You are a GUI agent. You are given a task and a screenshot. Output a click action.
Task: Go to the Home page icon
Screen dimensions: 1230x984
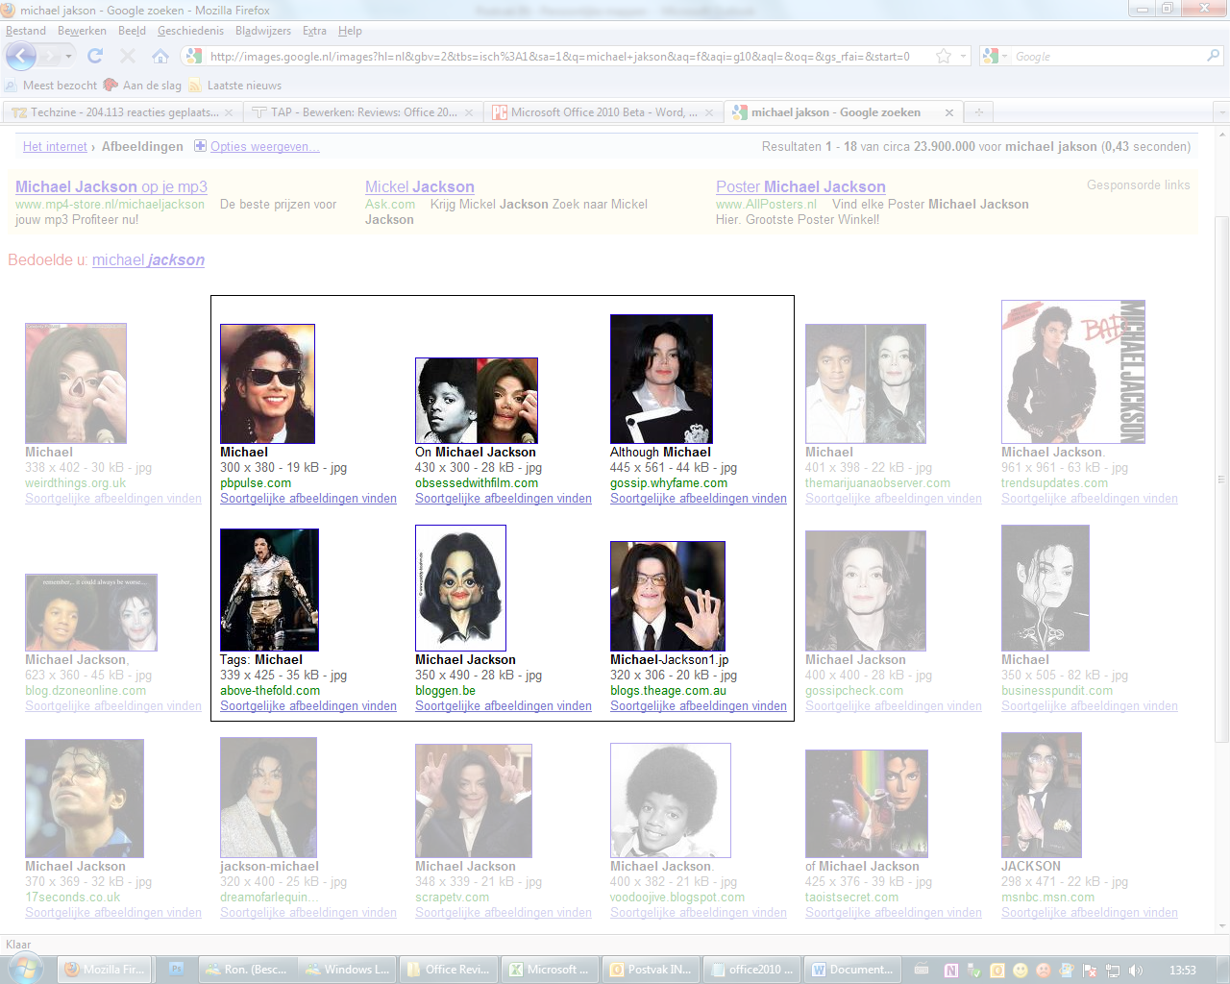click(x=160, y=57)
